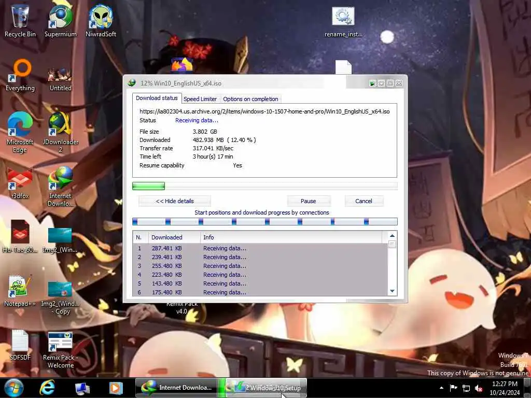531x398 pixels.
Task: Select the Img2_(Wind... - Copy file
Action: pyautogui.click(x=60, y=297)
